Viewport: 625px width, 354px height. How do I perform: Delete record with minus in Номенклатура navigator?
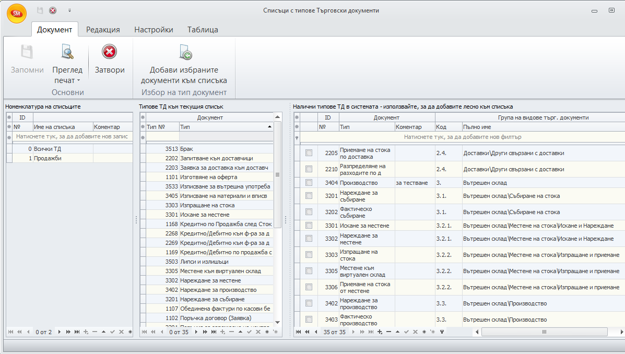95,332
